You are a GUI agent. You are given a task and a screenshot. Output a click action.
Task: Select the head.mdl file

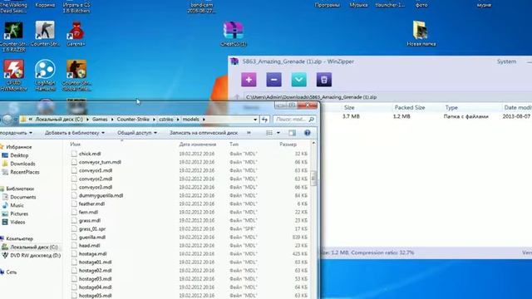(89, 246)
